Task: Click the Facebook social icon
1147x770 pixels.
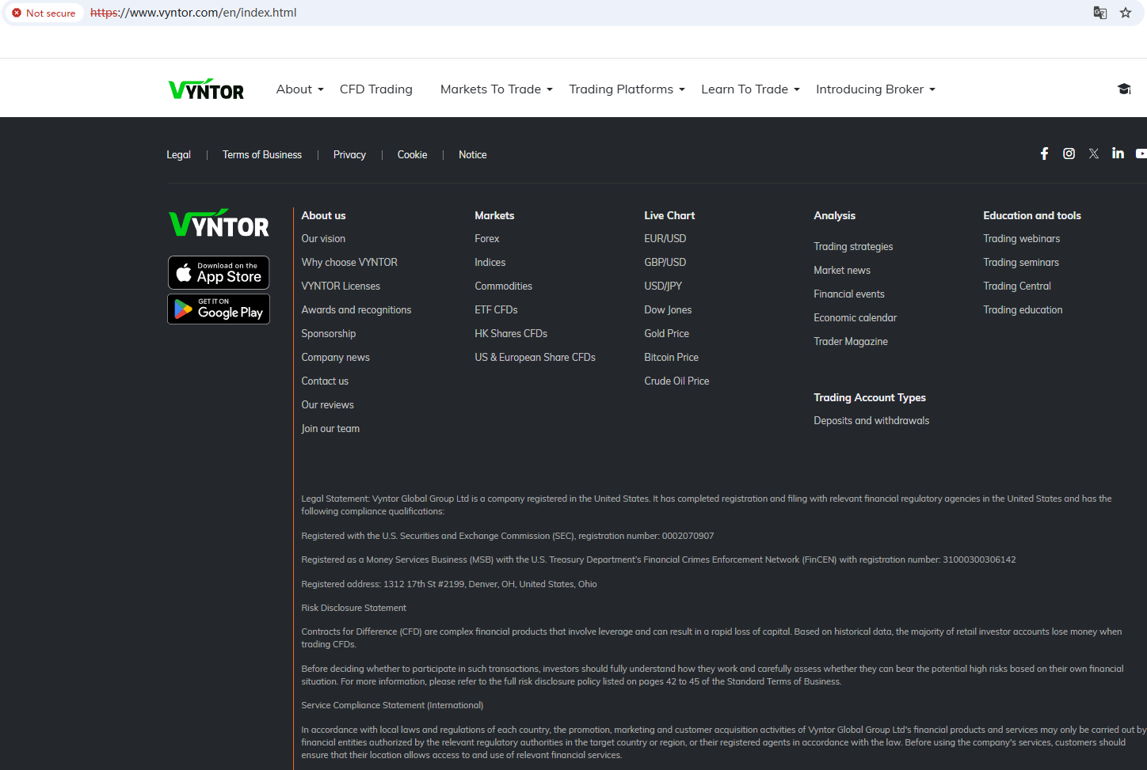Action: pos(1044,154)
